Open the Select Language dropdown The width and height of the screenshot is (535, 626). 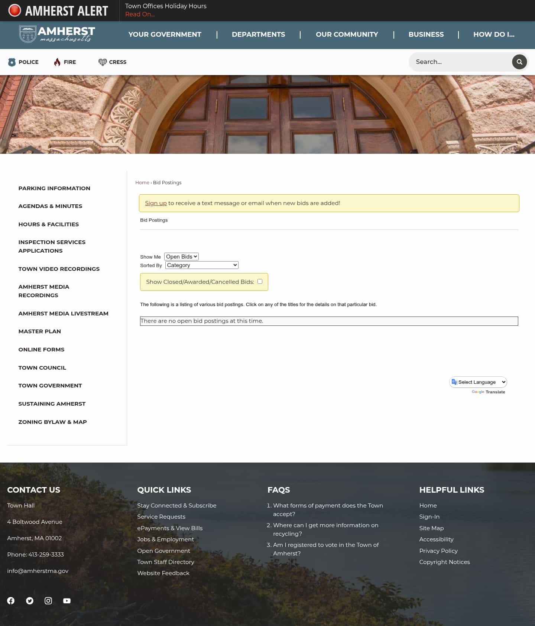click(x=478, y=382)
